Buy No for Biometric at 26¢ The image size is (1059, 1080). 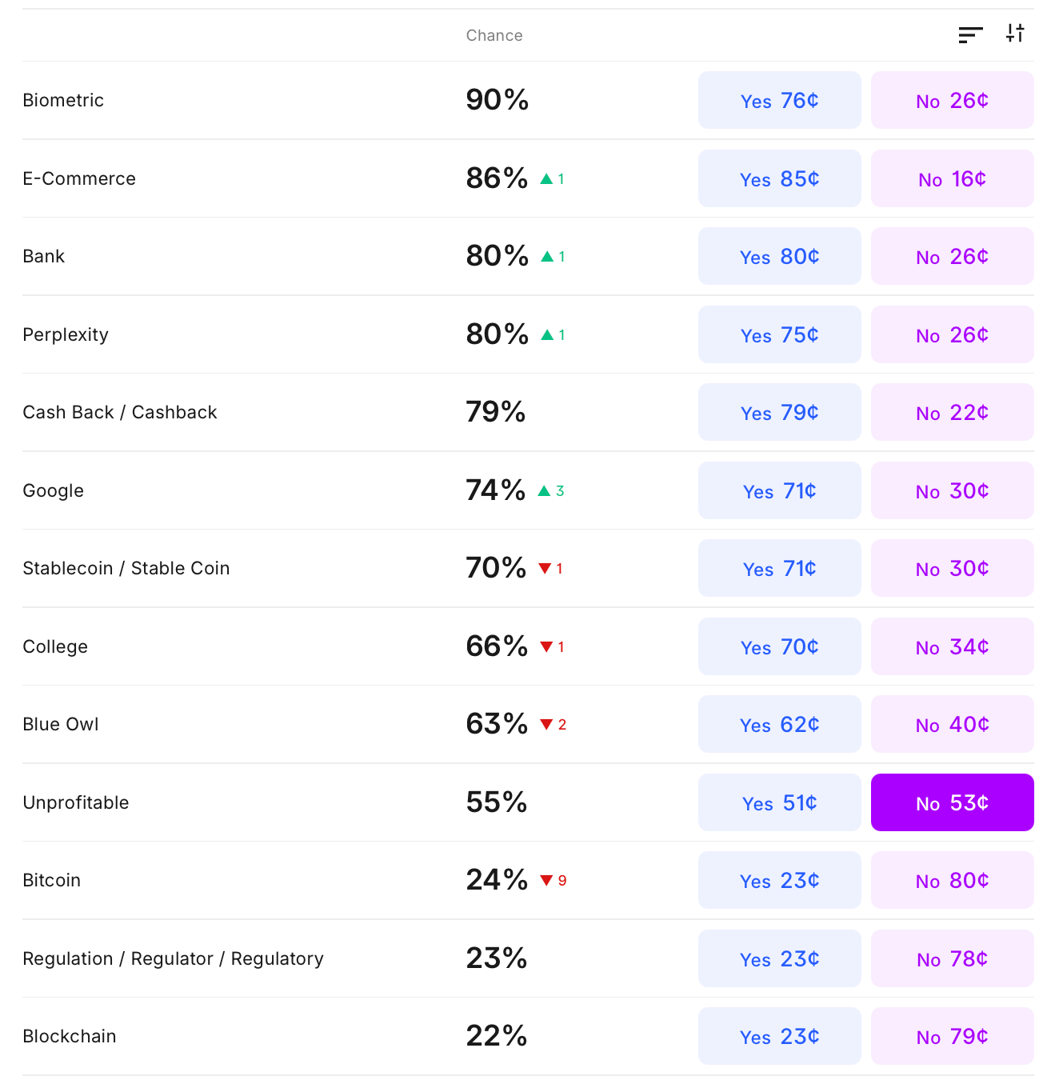pos(952,101)
